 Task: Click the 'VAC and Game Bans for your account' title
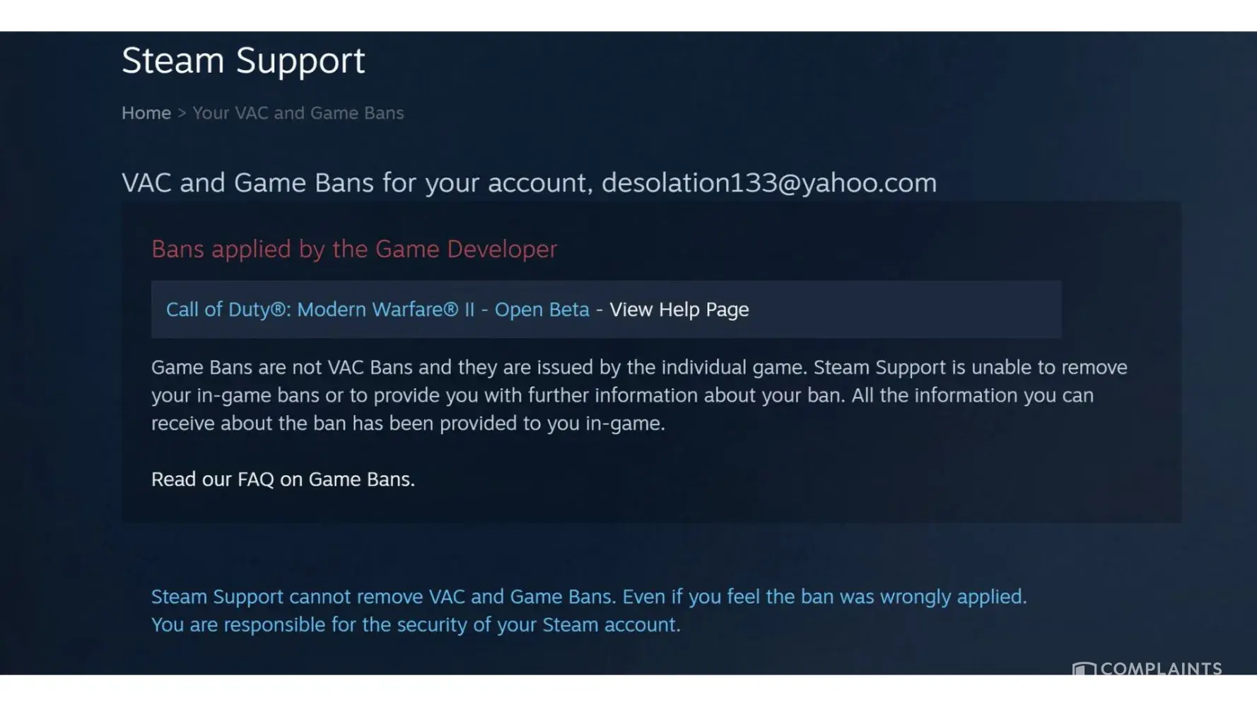pos(354,183)
